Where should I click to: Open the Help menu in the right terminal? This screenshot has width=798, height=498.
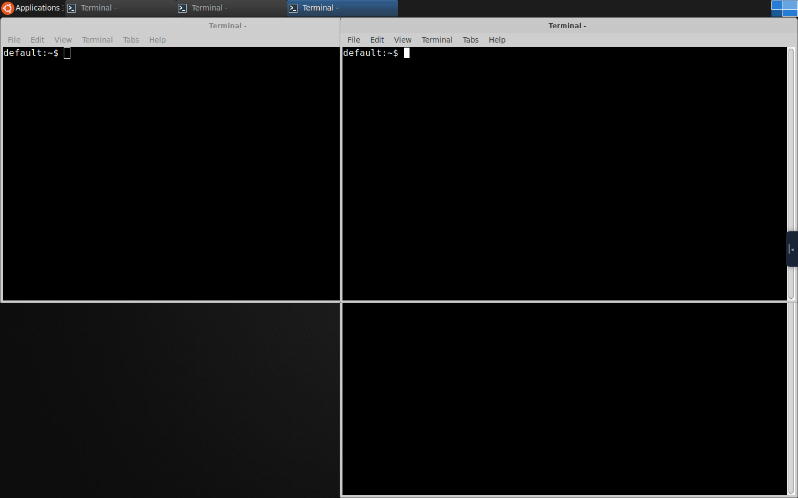(x=497, y=40)
